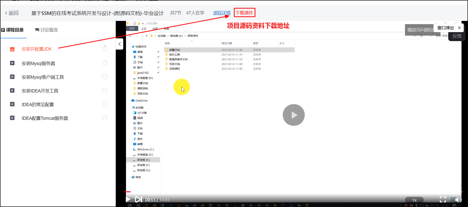
Task: Click the play icon beside 安装IDEA开发工具
Action: coord(12,90)
